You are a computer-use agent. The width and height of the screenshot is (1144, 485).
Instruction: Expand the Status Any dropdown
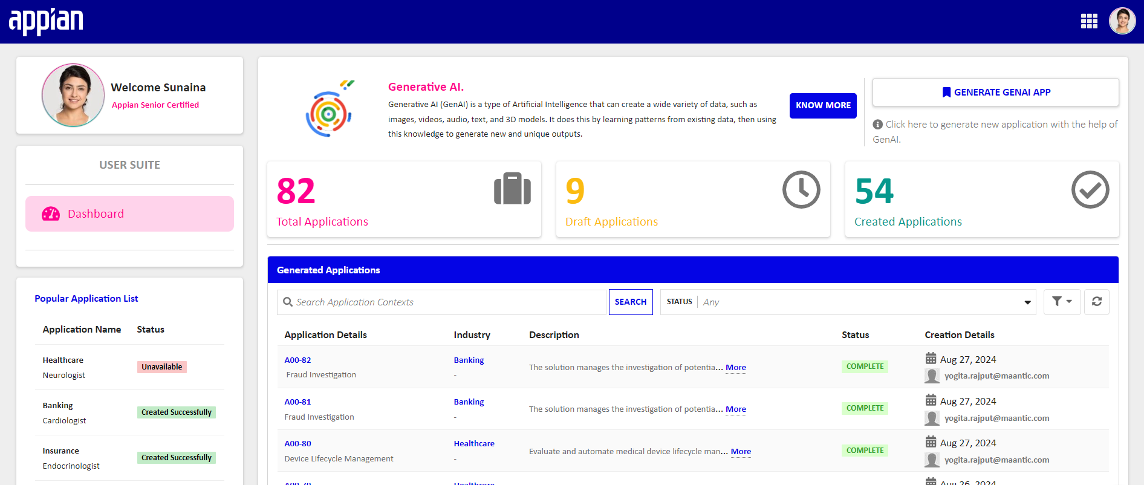848,302
